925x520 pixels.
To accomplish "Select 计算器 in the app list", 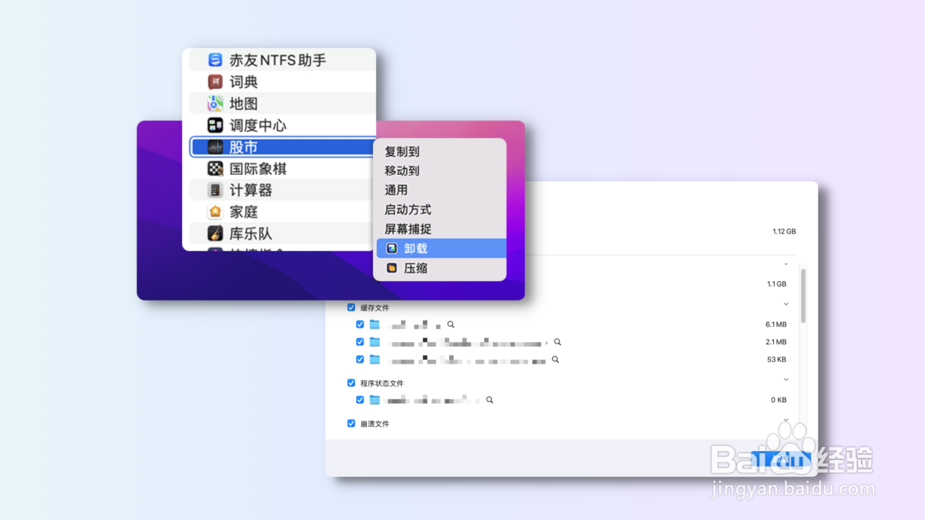I will [282, 190].
